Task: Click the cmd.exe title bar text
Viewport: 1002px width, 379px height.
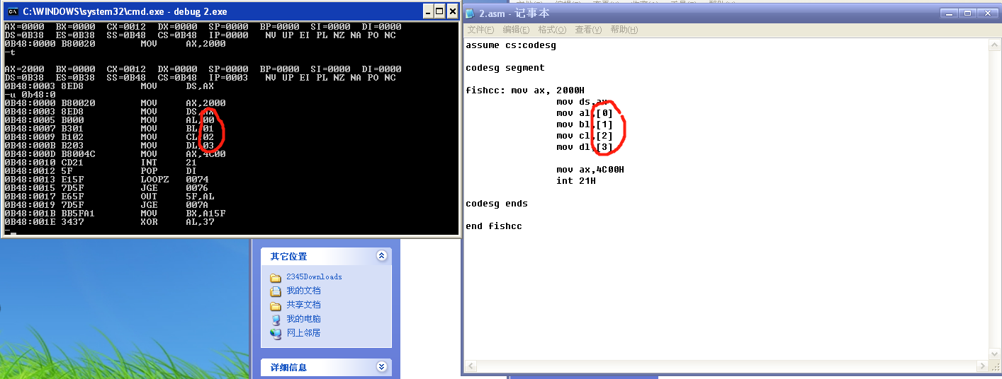Action: click(x=125, y=11)
